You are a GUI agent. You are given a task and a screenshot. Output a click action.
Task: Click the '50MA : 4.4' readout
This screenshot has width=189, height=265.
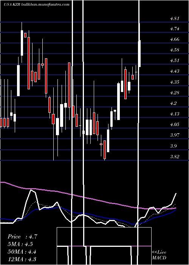(x=22, y=252)
